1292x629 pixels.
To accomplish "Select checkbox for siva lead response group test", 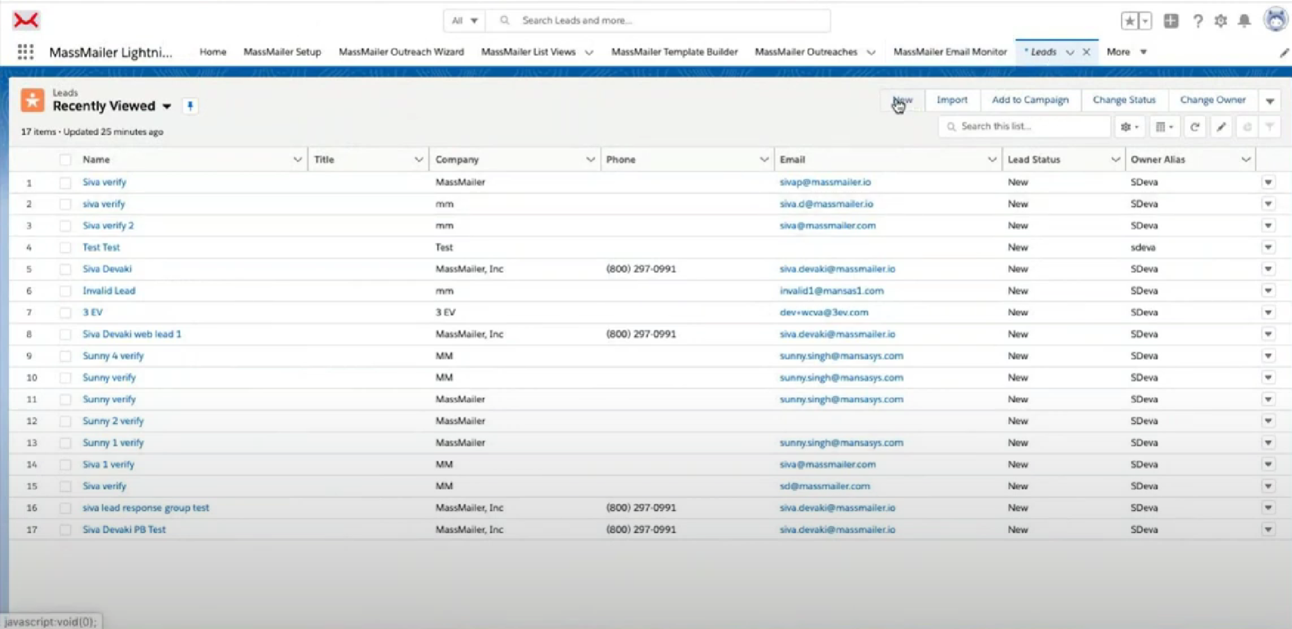I will [65, 508].
